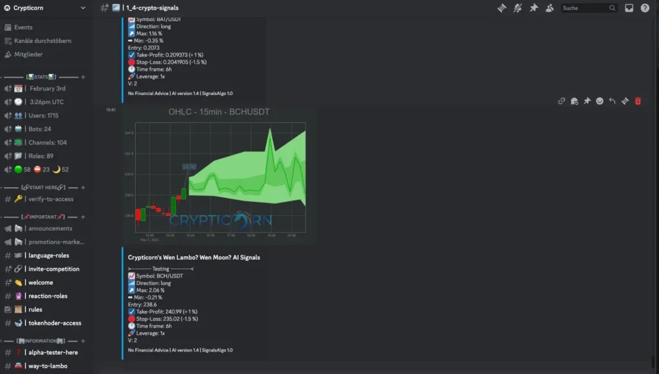Add reaction with emoji icon
This screenshot has height=374, width=659.
600,101
